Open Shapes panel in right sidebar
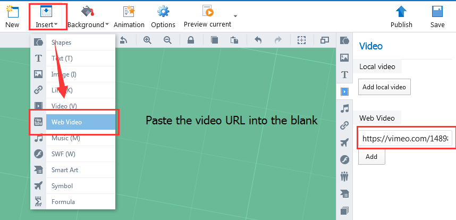The width and height of the screenshot is (456, 220). [x=344, y=41]
